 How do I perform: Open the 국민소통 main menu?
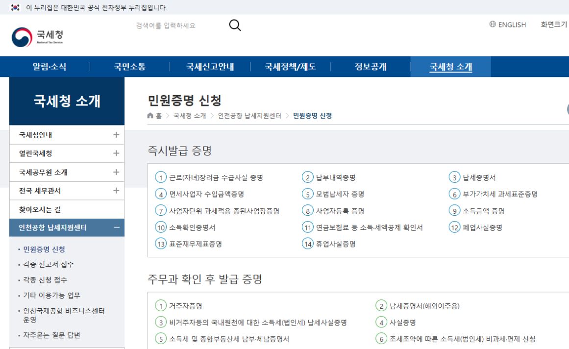[x=129, y=67]
